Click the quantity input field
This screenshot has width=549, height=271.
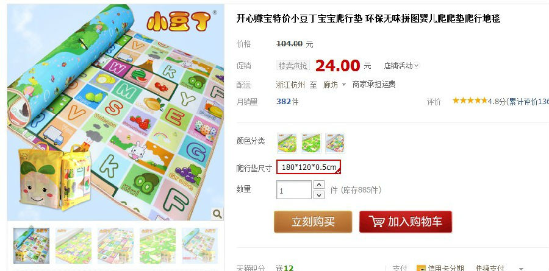[294, 190]
